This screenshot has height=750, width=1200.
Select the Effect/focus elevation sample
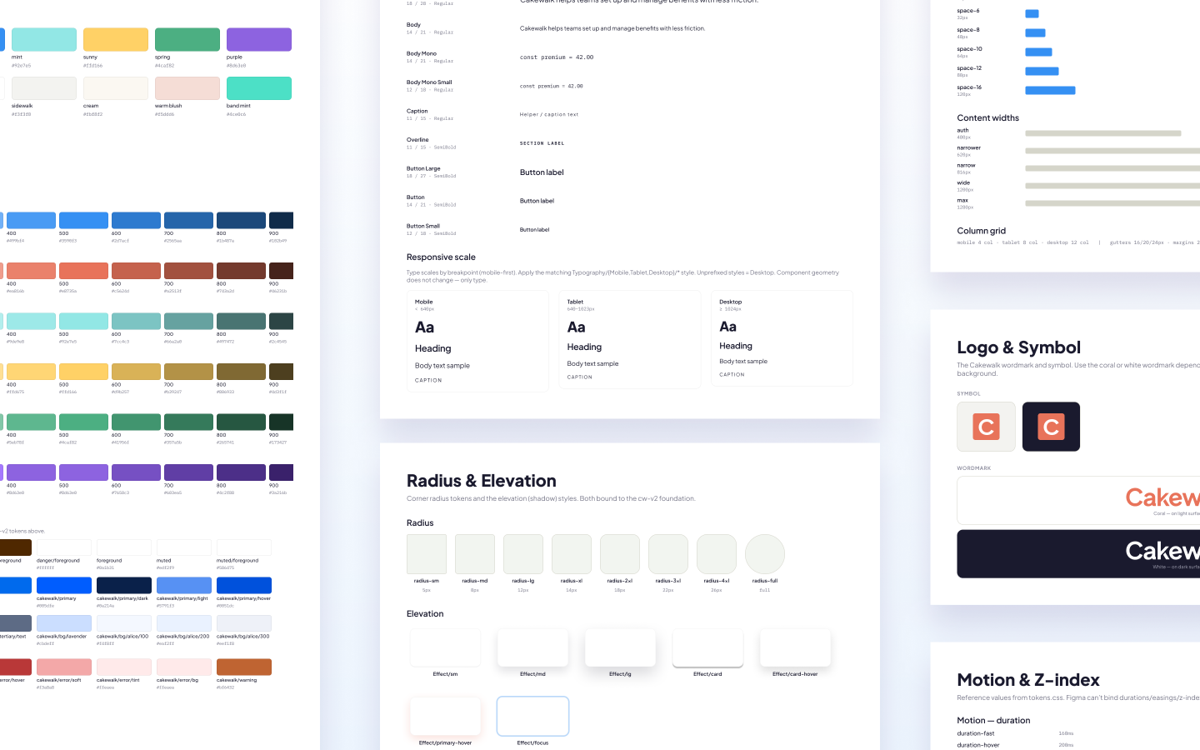pos(532,717)
